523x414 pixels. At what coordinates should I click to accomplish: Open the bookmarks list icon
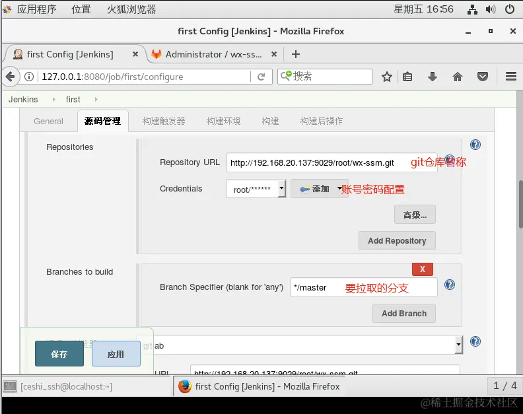[x=407, y=77]
